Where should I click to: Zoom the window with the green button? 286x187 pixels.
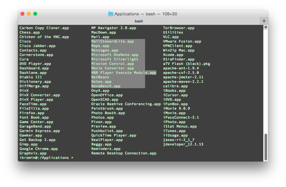pos(35,14)
